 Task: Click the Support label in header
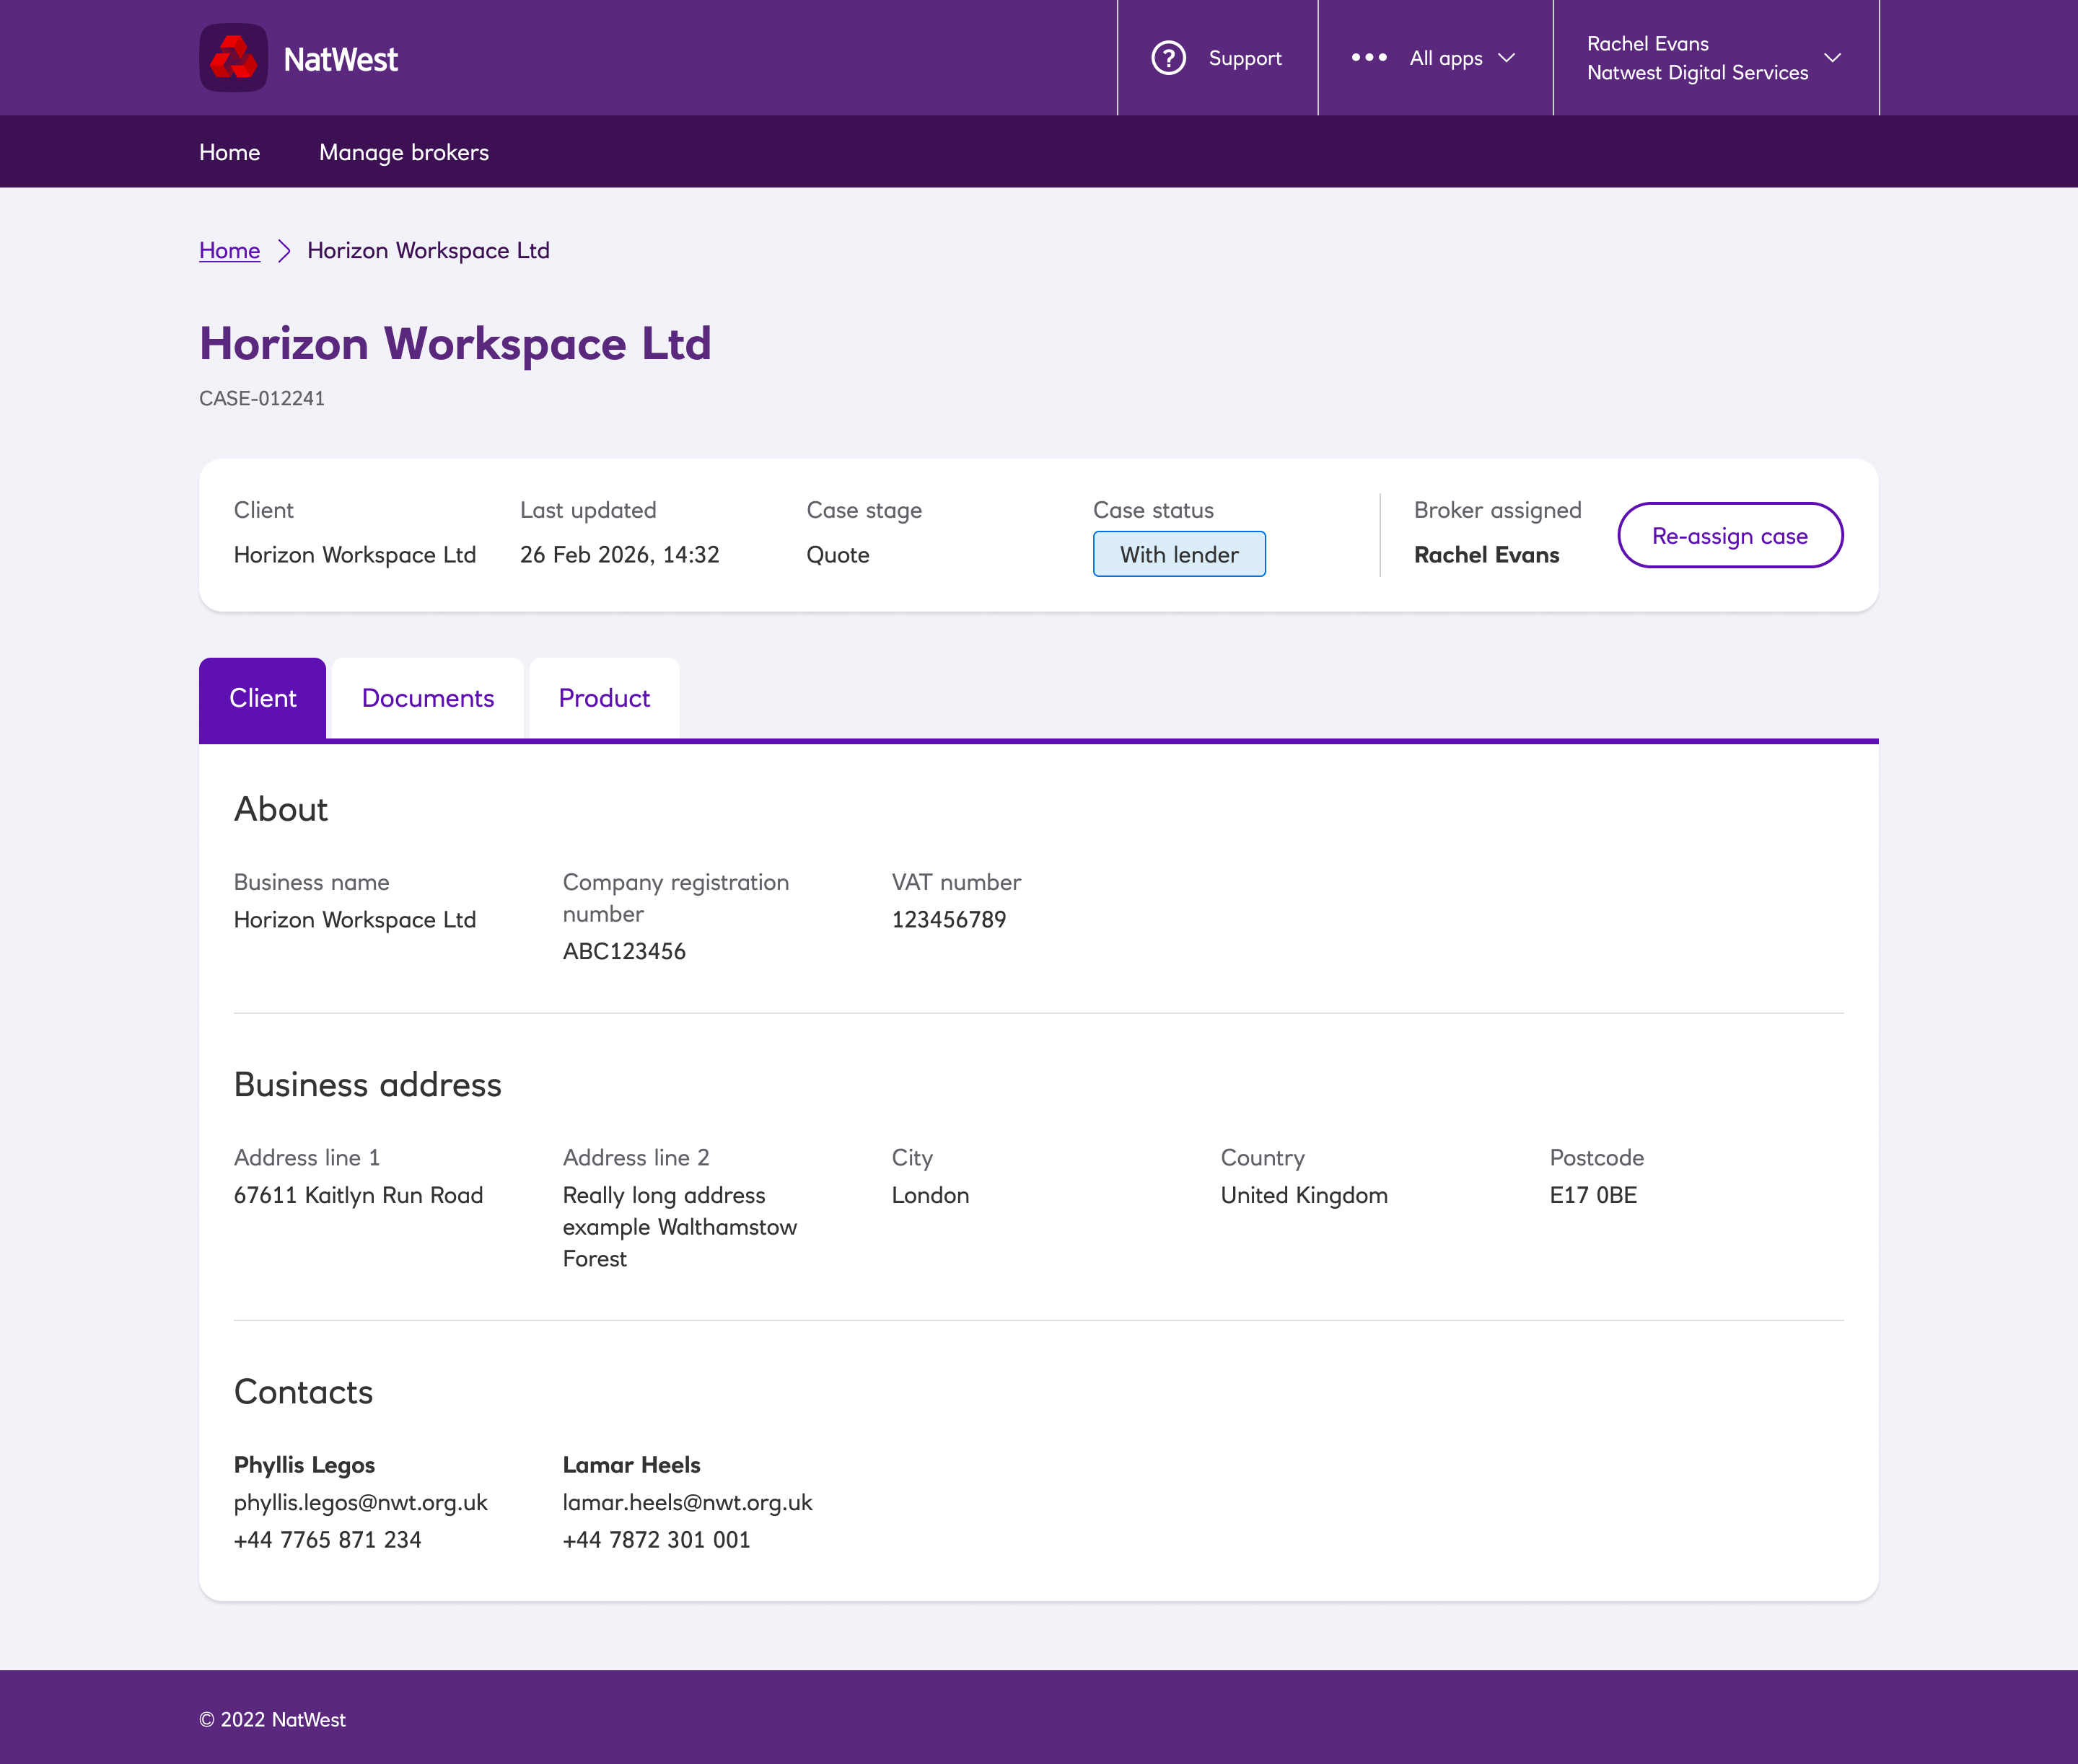point(1245,58)
